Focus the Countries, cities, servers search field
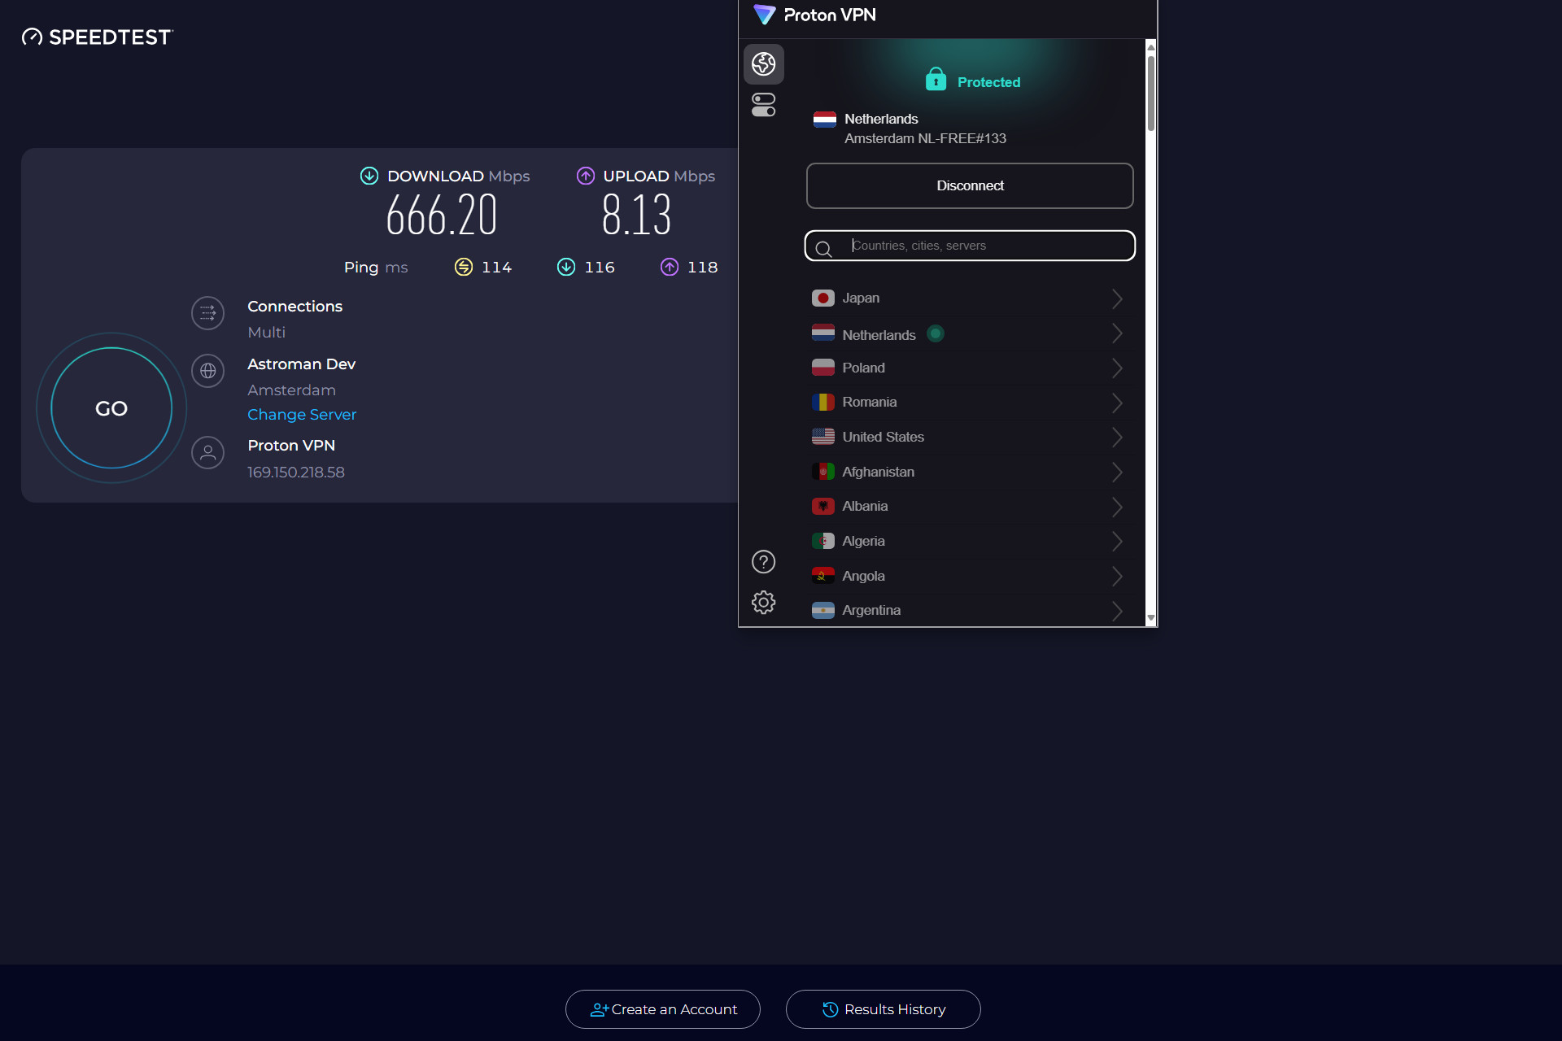Screen dimensions: 1562x1041 pyautogui.click(x=970, y=246)
